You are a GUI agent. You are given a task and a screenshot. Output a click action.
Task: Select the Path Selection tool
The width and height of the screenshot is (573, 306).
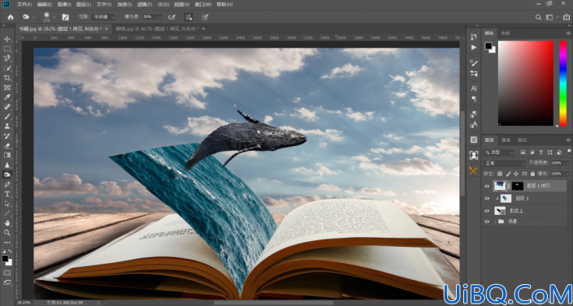pos(7,204)
